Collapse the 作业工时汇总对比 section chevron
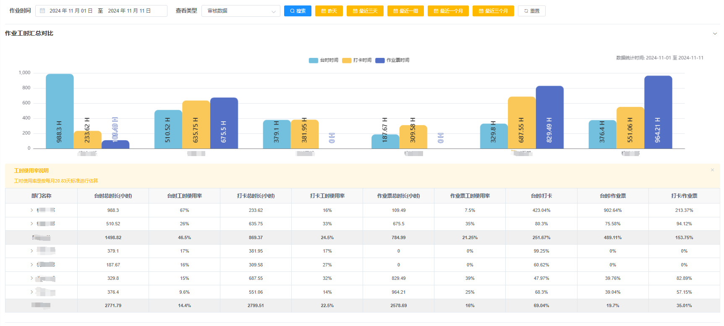724x326 pixels. [x=715, y=34]
